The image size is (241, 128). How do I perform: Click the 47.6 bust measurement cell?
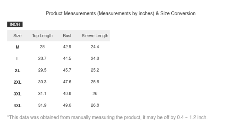[x=67, y=82]
